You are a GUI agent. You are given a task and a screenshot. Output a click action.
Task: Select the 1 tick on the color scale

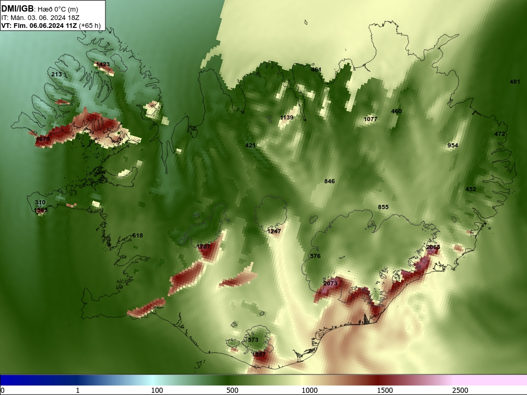click(77, 390)
